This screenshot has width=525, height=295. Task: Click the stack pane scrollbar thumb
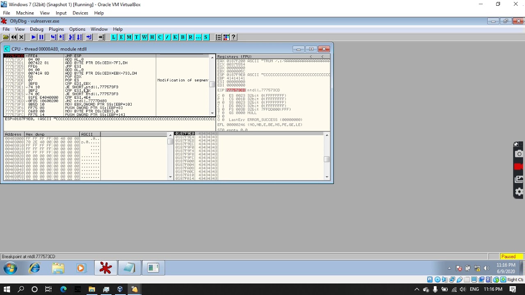[x=327, y=159]
